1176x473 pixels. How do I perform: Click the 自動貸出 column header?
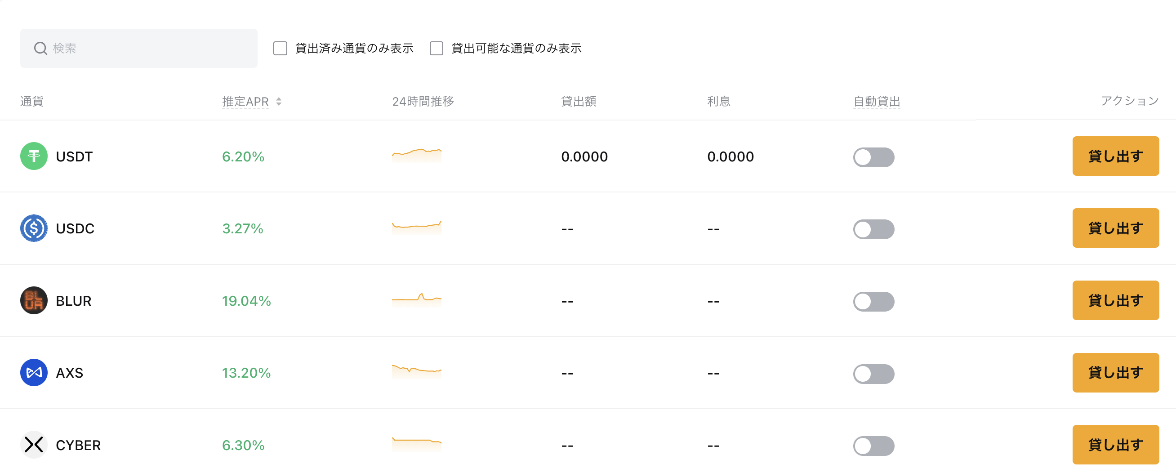pyautogui.click(x=877, y=102)
